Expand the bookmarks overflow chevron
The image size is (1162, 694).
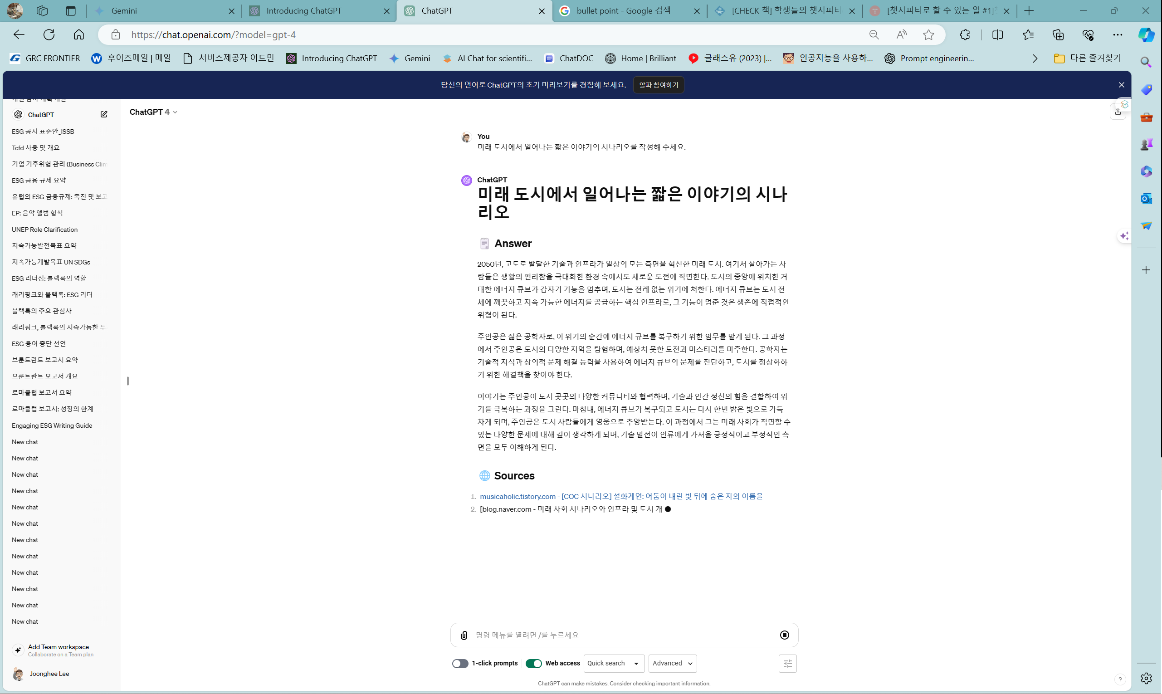[x=1035, y=59]
